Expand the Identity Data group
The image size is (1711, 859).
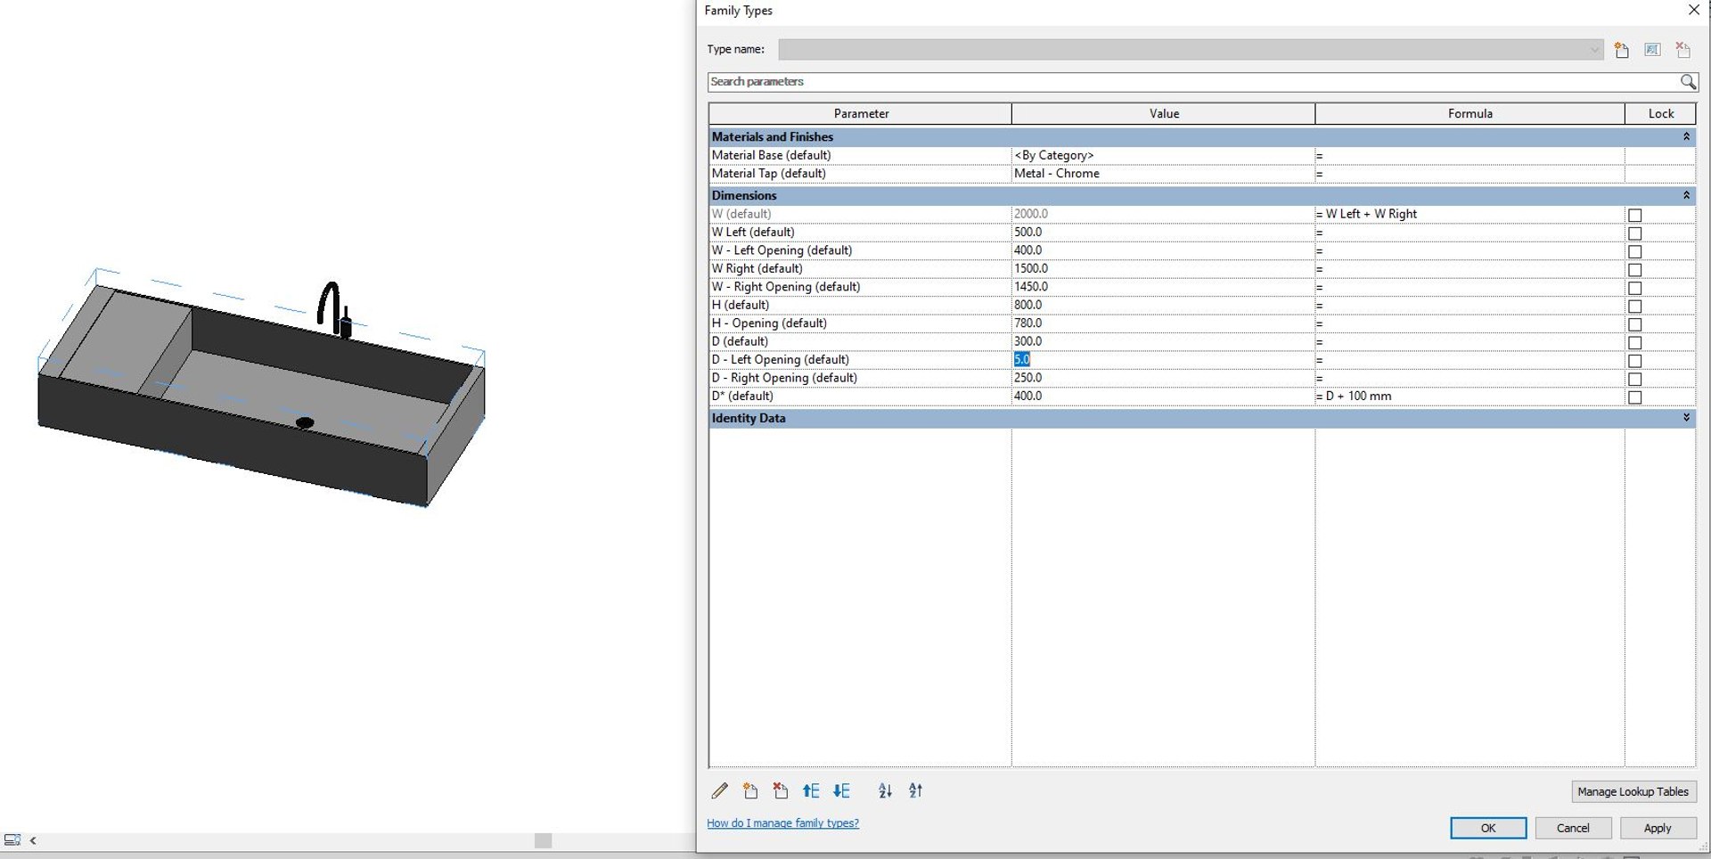[1686, 418]
